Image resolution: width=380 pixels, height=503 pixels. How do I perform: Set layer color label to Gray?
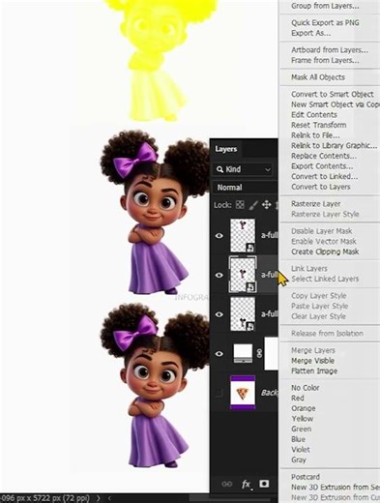[x=299, y=460]
